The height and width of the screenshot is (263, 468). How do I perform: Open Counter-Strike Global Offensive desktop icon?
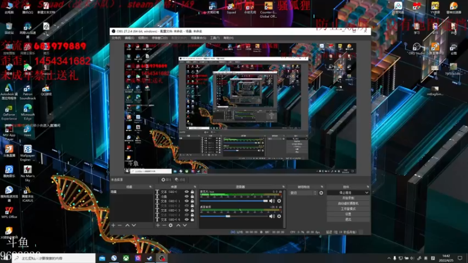268,9
